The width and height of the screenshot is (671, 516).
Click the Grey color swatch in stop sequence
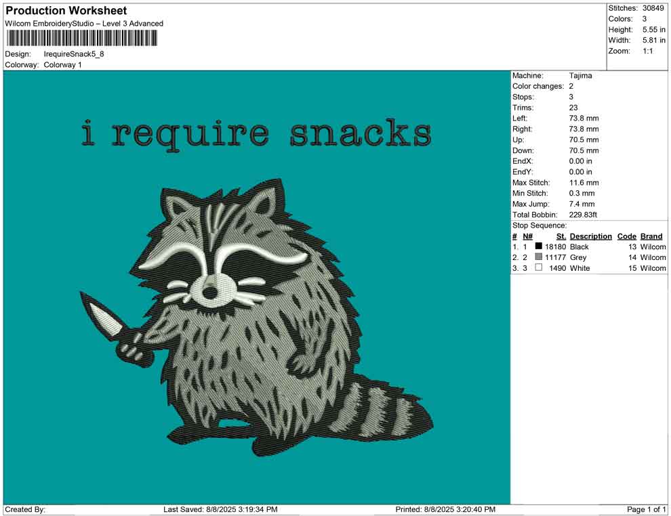pyautogui.click(x=538, y=257)
